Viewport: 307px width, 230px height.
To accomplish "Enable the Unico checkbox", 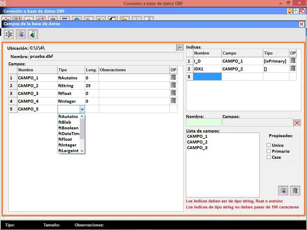I will (x=269, y=145).
